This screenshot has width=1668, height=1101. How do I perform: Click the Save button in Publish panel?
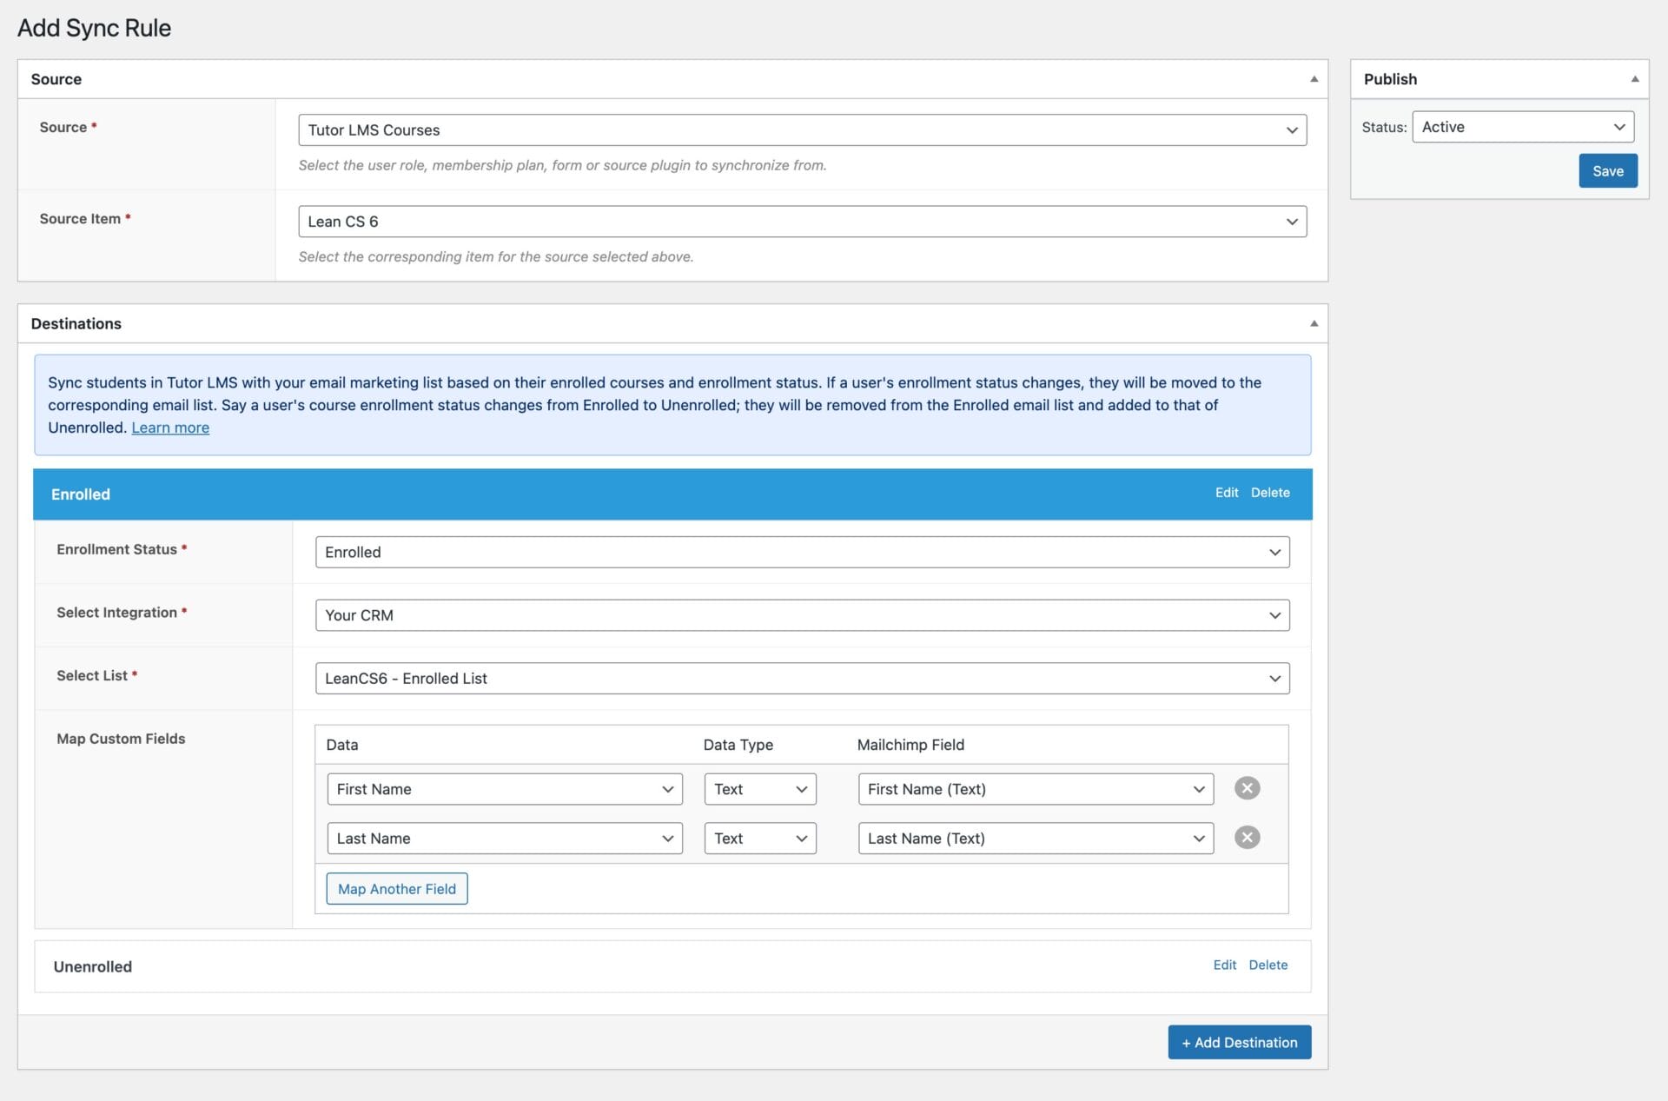(x=1608, y=169)
